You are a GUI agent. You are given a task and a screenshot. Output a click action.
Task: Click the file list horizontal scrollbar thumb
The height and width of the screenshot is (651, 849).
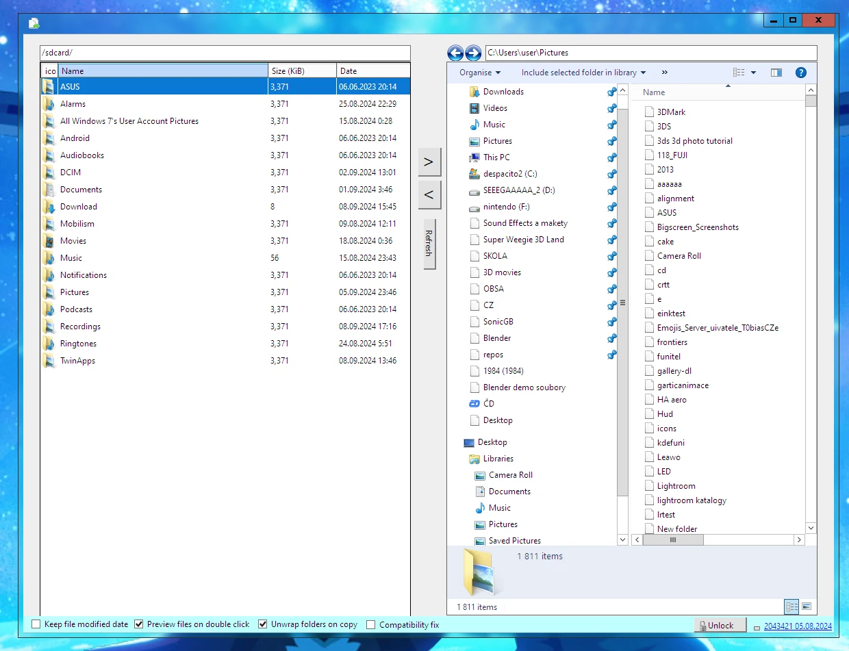coord(673,540)
